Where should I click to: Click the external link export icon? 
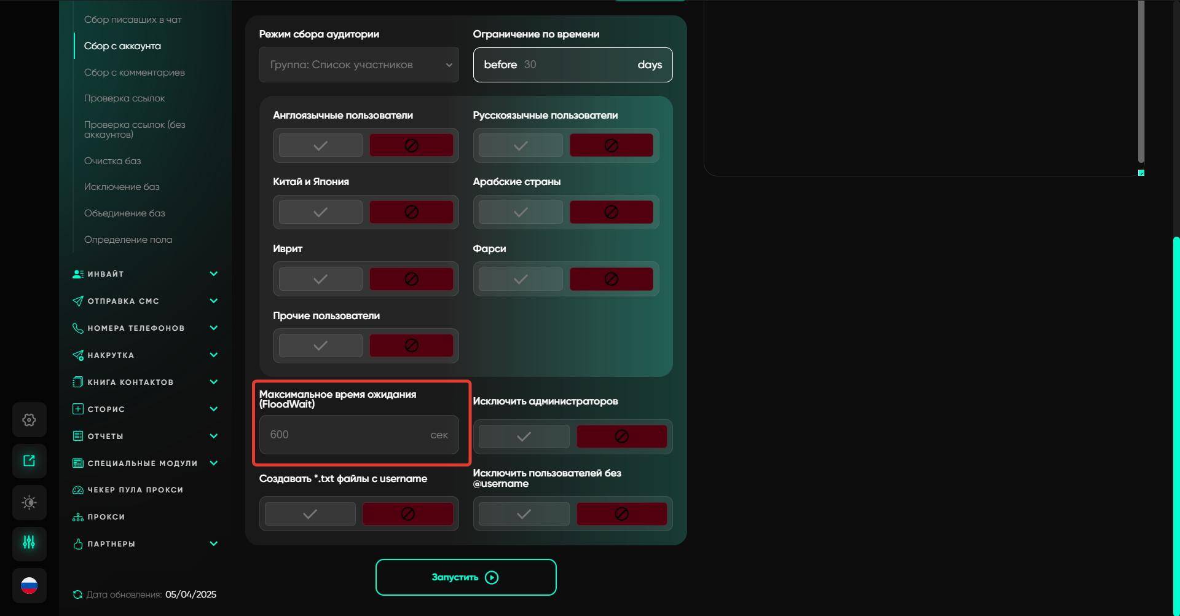pos(29,461)
